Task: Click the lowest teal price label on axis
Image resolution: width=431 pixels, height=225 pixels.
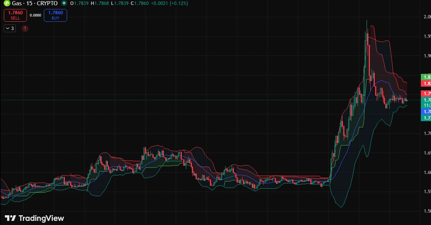Action: (426, 118)
